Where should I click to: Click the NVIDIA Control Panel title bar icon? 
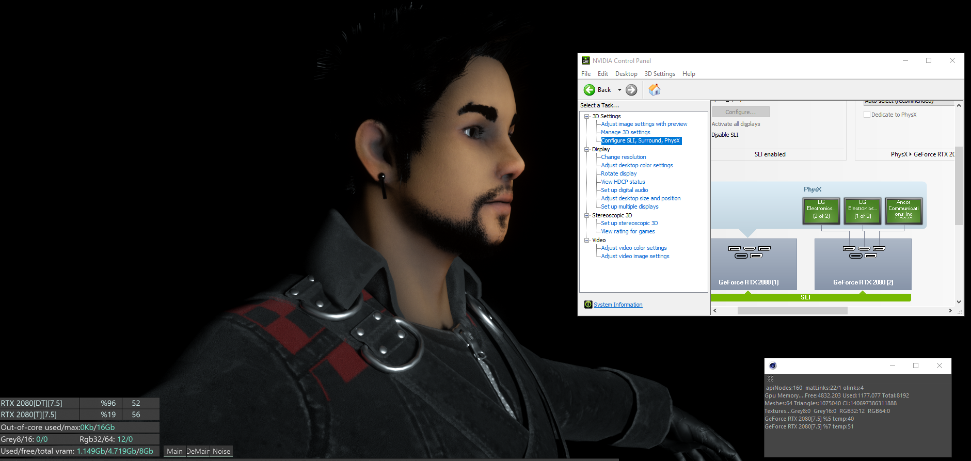pos(586,60)
